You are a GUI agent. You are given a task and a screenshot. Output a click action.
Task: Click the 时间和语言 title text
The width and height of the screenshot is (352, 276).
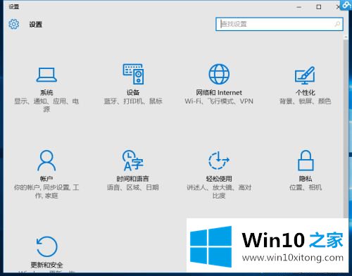133,179
